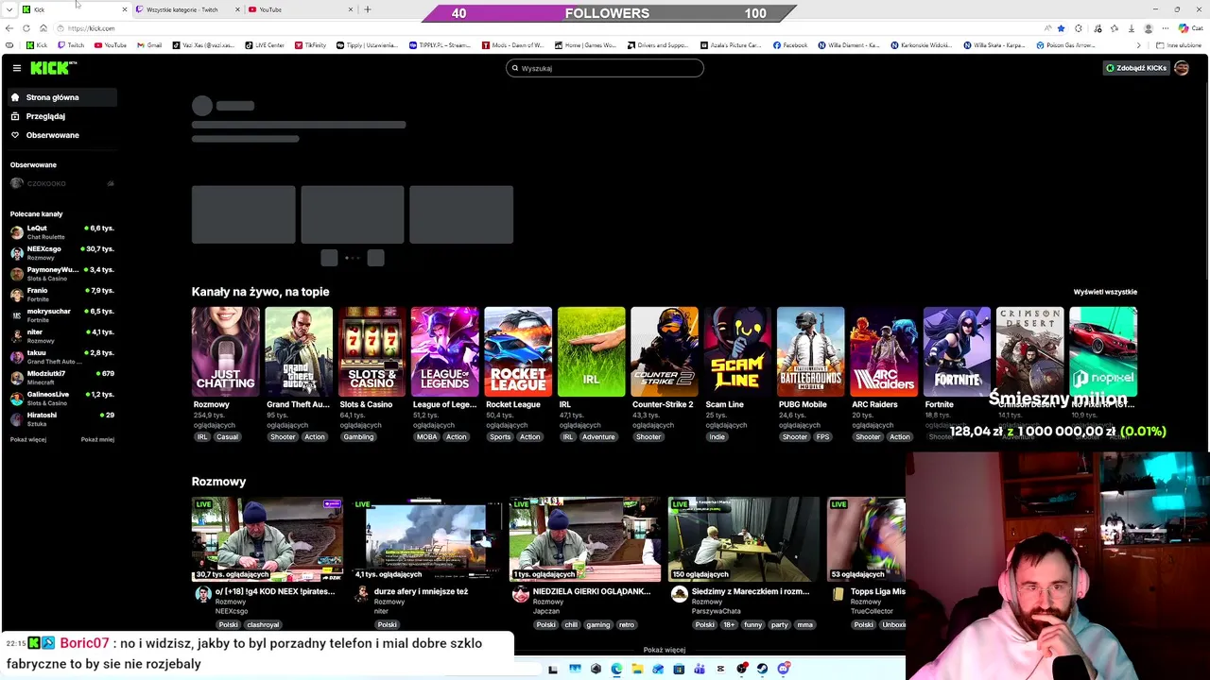Image resolution: width=1210 pixels, height=680 pixels.
Task: Expand the list with Pokaż więcej
Action: 28,440
